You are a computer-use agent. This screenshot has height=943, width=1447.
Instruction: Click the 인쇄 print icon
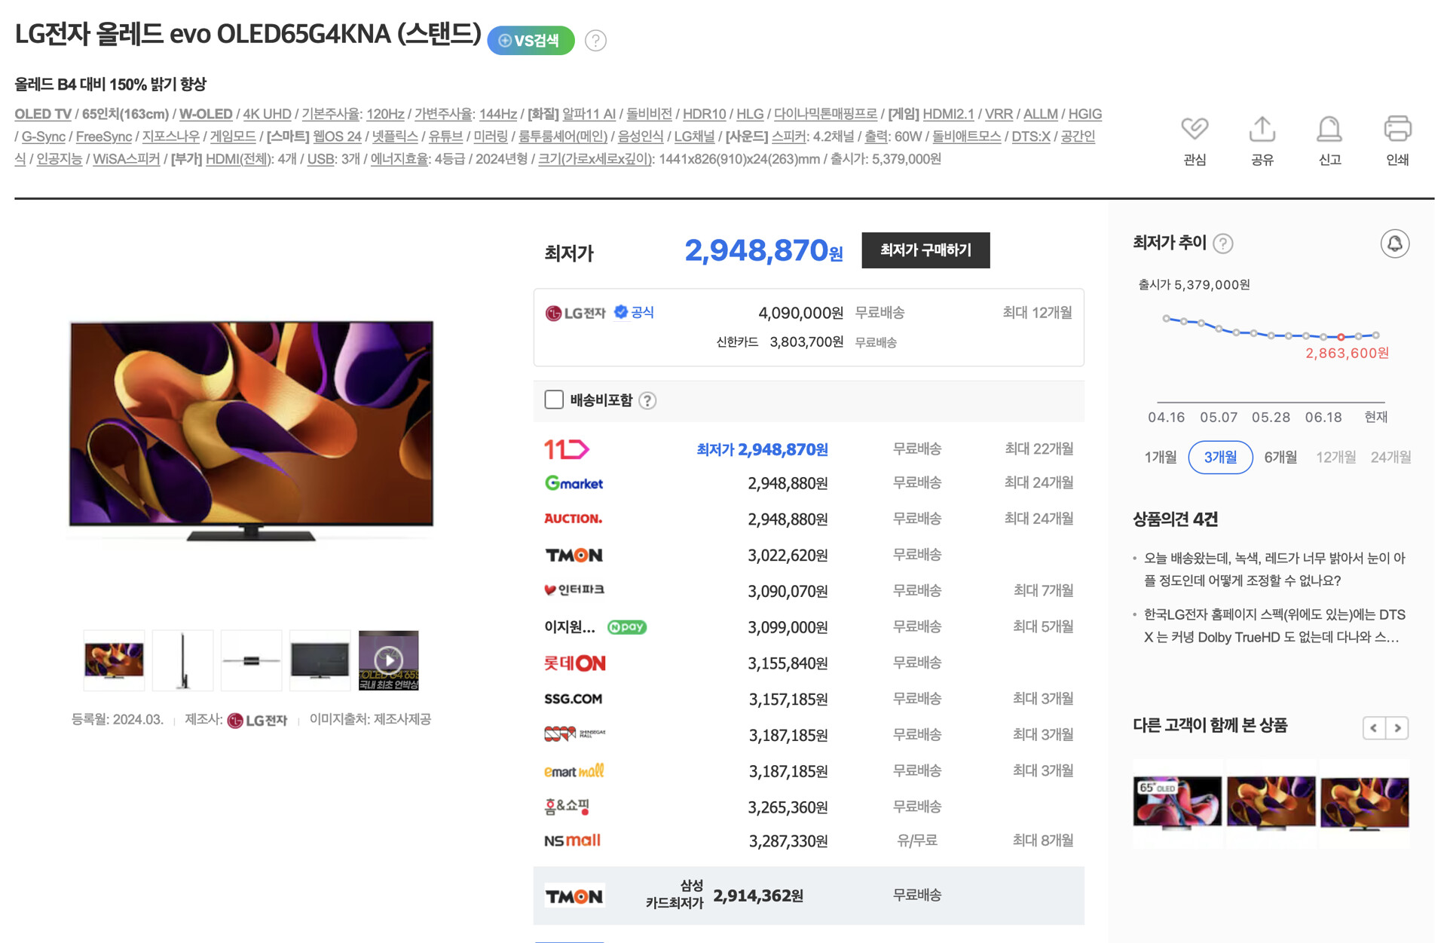tap(1397, 130)
